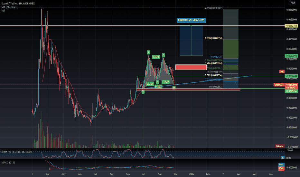The width and height of the screenshot is (300, 177).
Task: Click the Jul label on time axis
Action: point(95,174)
